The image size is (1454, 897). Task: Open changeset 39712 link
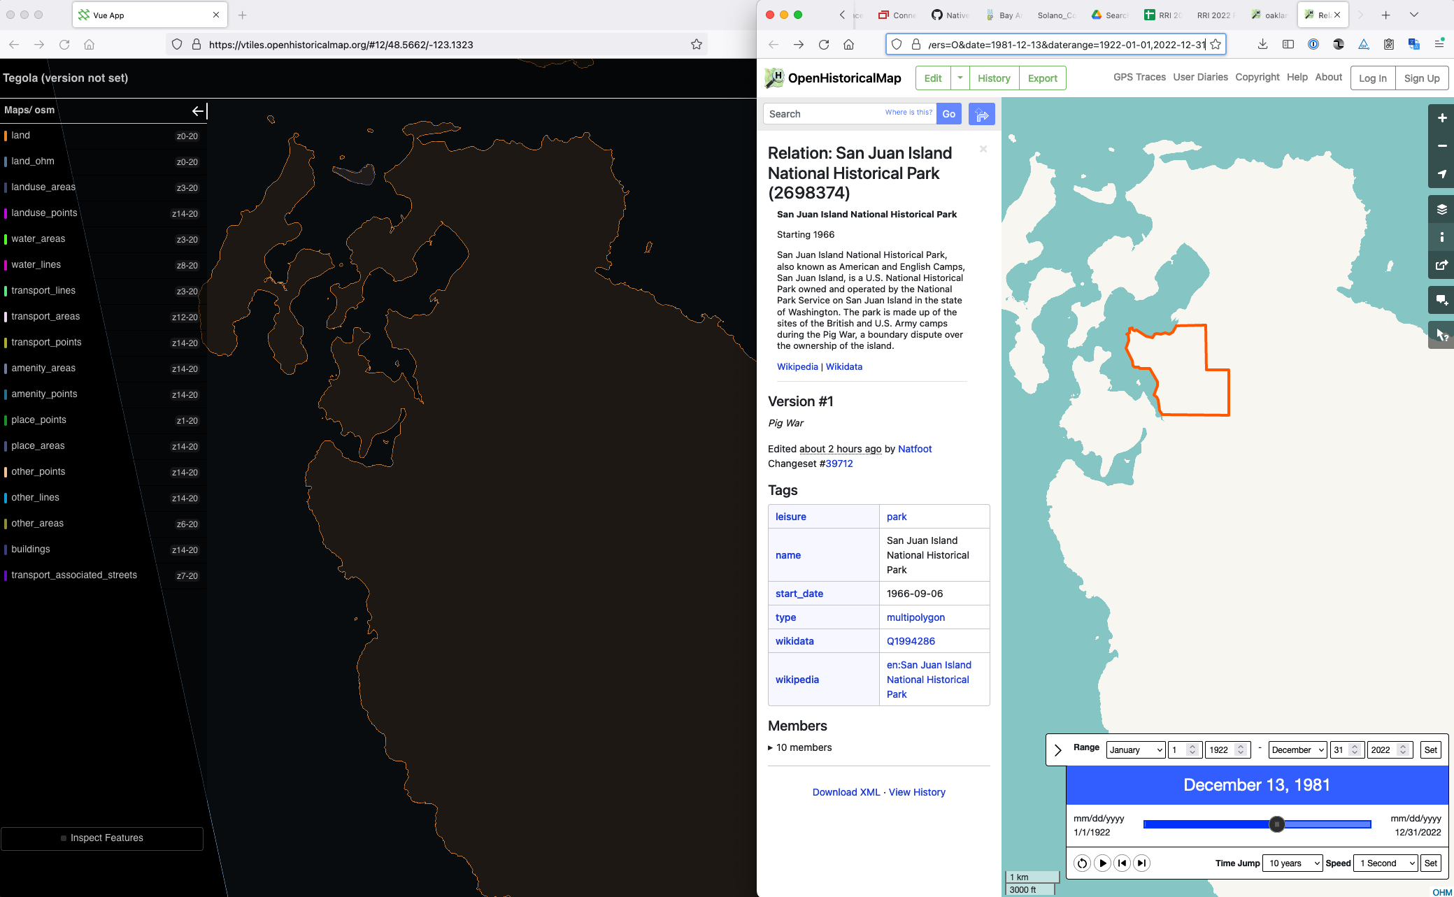click(x=839, y=464)
